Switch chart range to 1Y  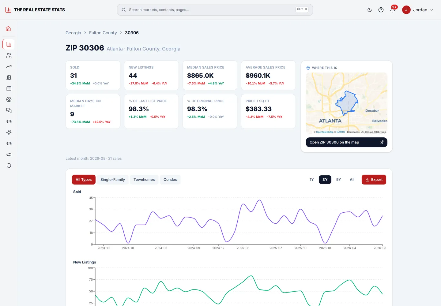(x=312, y=180)
